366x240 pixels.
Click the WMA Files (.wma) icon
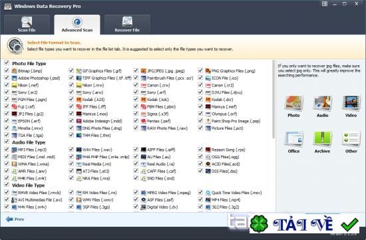[14, 164]
